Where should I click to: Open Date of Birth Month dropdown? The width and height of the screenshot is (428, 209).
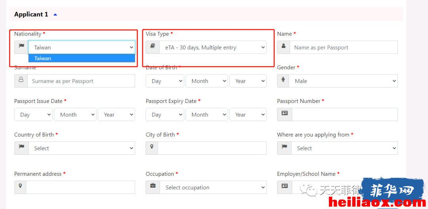click(x=206, y=81)
